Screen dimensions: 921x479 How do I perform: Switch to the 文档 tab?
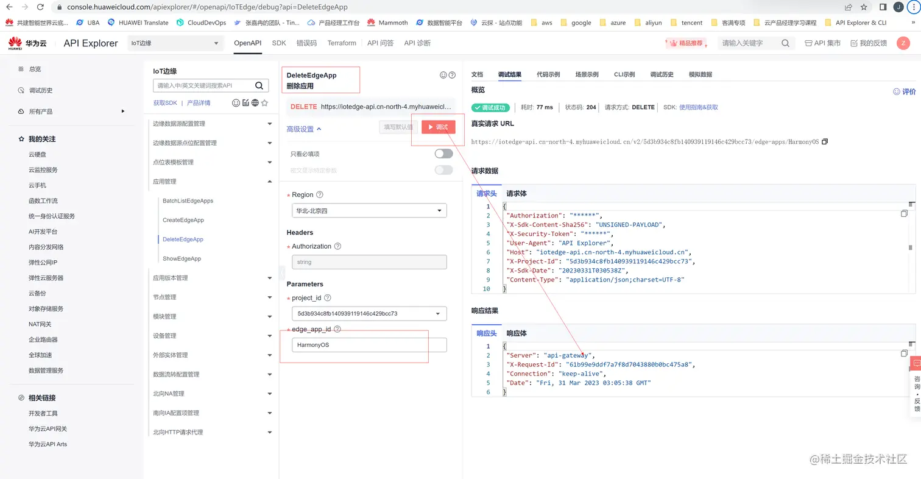477,74
